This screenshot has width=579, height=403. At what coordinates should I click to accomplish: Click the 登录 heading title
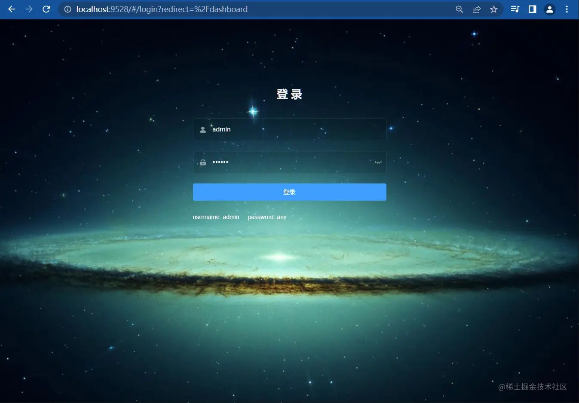[290, 94]
